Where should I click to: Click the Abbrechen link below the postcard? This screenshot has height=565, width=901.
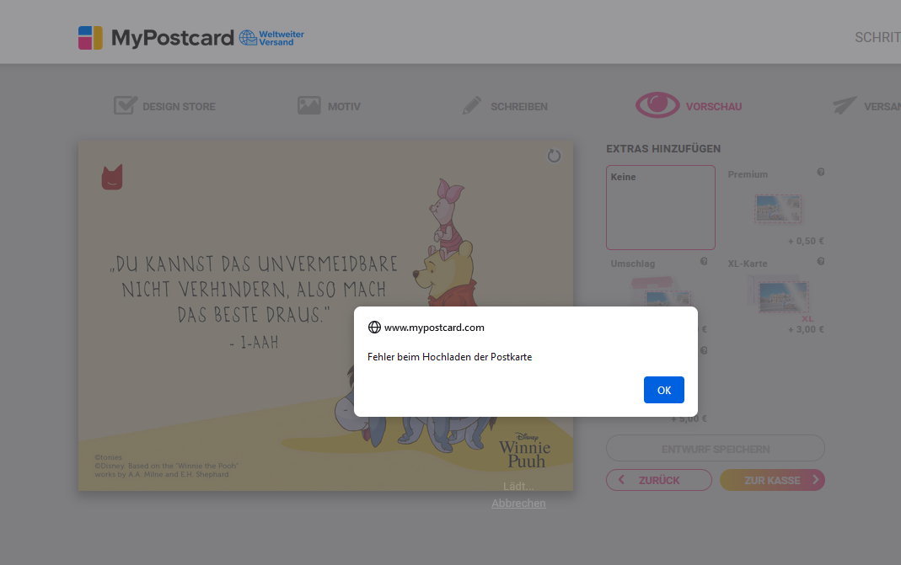[518, 503]
